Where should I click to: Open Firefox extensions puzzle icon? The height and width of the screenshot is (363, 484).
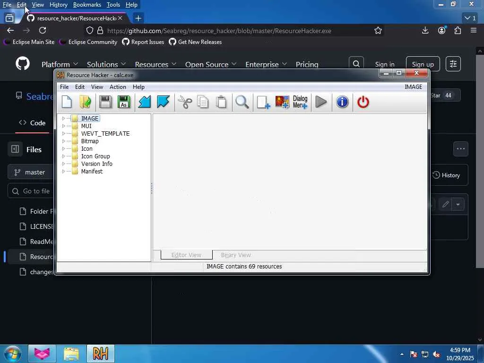[x=458, y=30]
